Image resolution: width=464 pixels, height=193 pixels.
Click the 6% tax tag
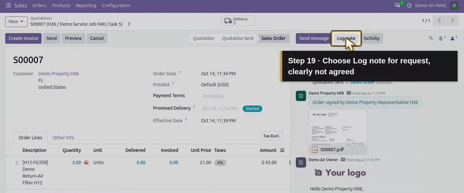pyautogui.click(x=220, y=163)
